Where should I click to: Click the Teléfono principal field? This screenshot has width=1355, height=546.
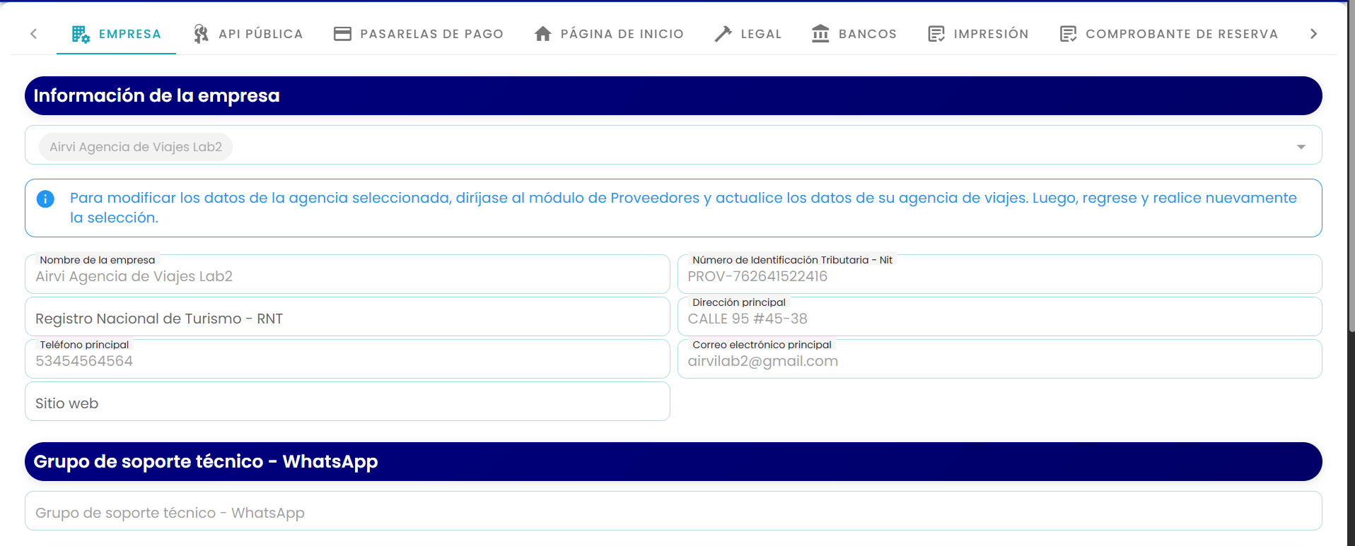point(347,359)
